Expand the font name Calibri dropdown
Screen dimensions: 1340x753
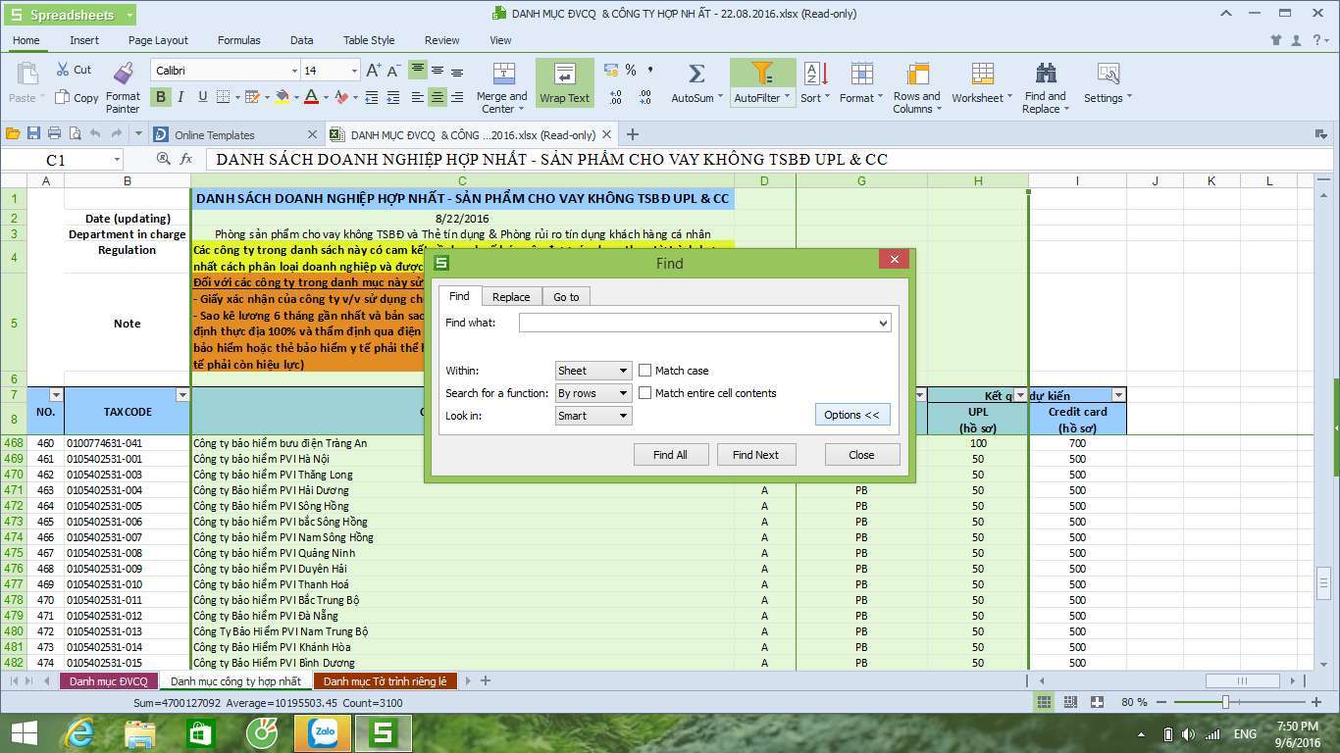pyautogui.click(x=293, y=71)
